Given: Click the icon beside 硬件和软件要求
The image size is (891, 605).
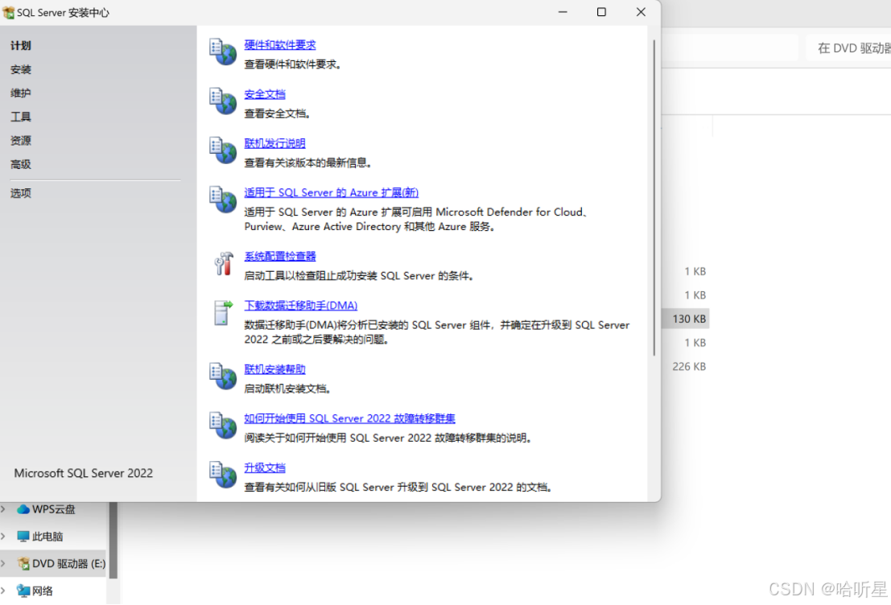Looking at the screenshot, I should (x=223, y=51).
